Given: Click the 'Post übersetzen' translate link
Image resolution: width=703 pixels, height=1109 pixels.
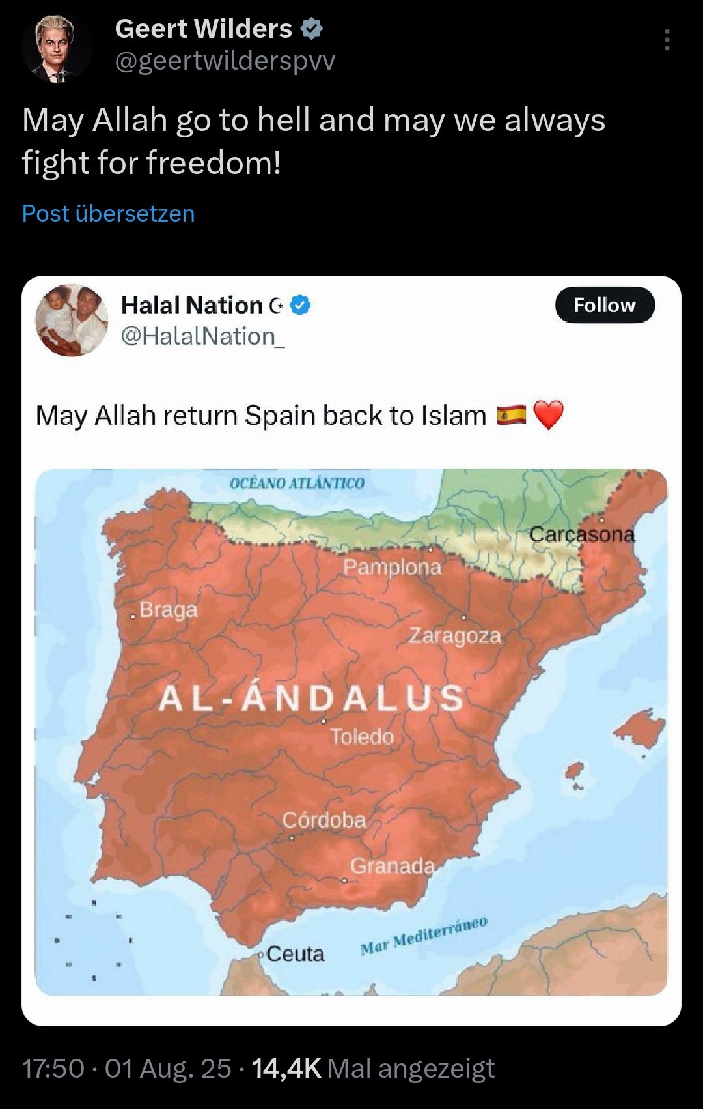Looking at the screenshot, I should click(x=109, y=214).
